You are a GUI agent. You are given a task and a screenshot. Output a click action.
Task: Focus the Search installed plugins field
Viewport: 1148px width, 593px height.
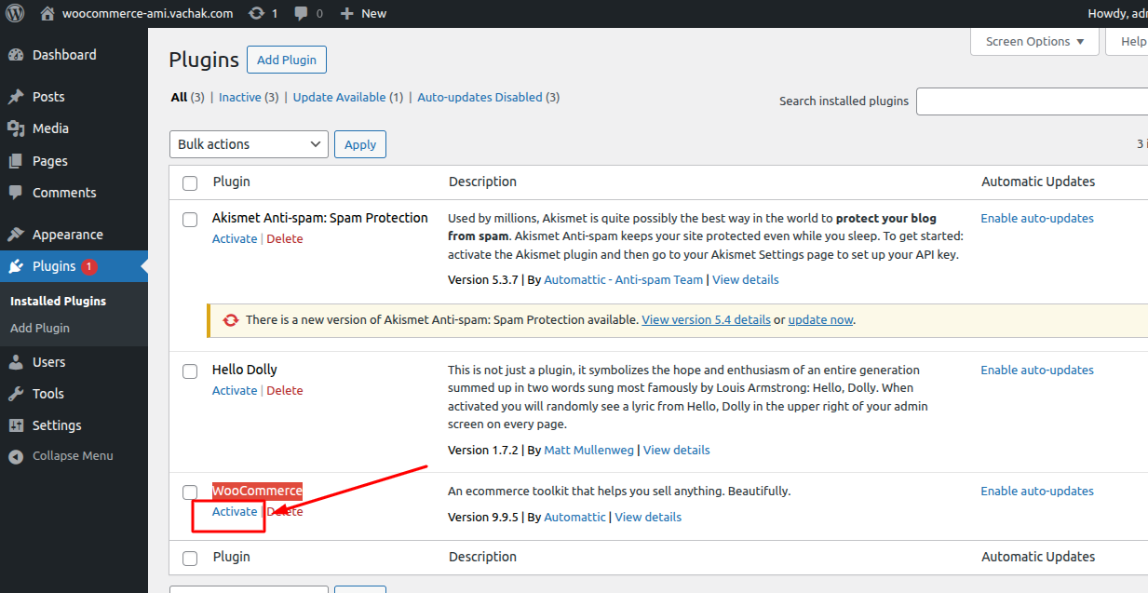(x=1032, y=101)
